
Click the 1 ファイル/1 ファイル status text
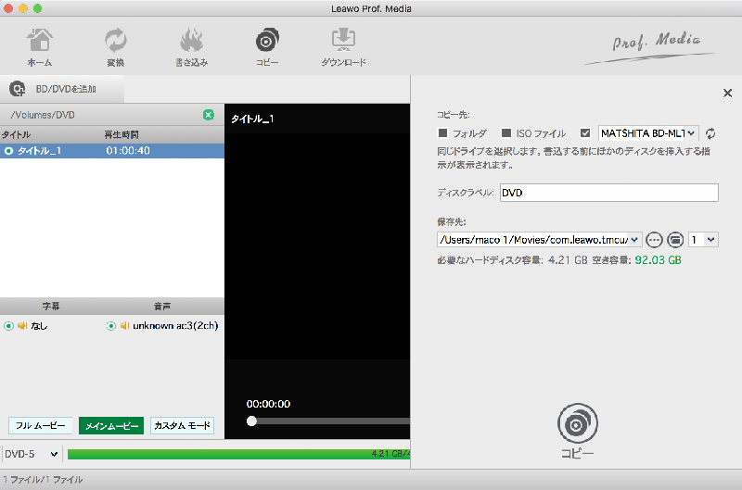(x=43, y=480)
